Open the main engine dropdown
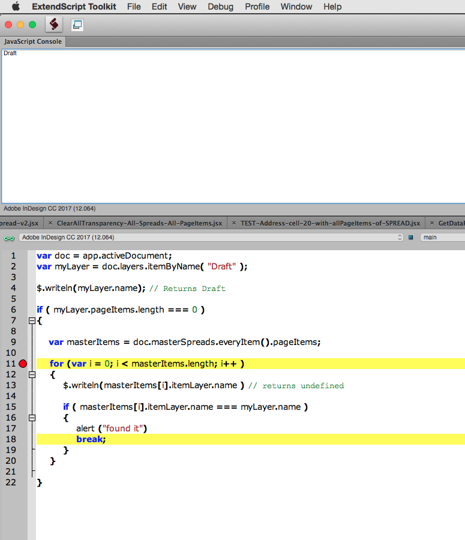This screenshot has width=465, height=540. point(442,237)
